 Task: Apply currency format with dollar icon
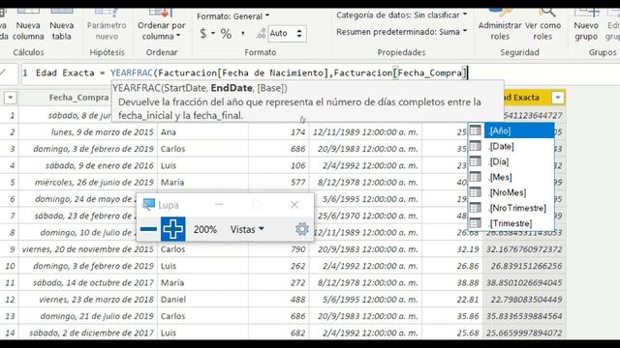pos(203,33)
